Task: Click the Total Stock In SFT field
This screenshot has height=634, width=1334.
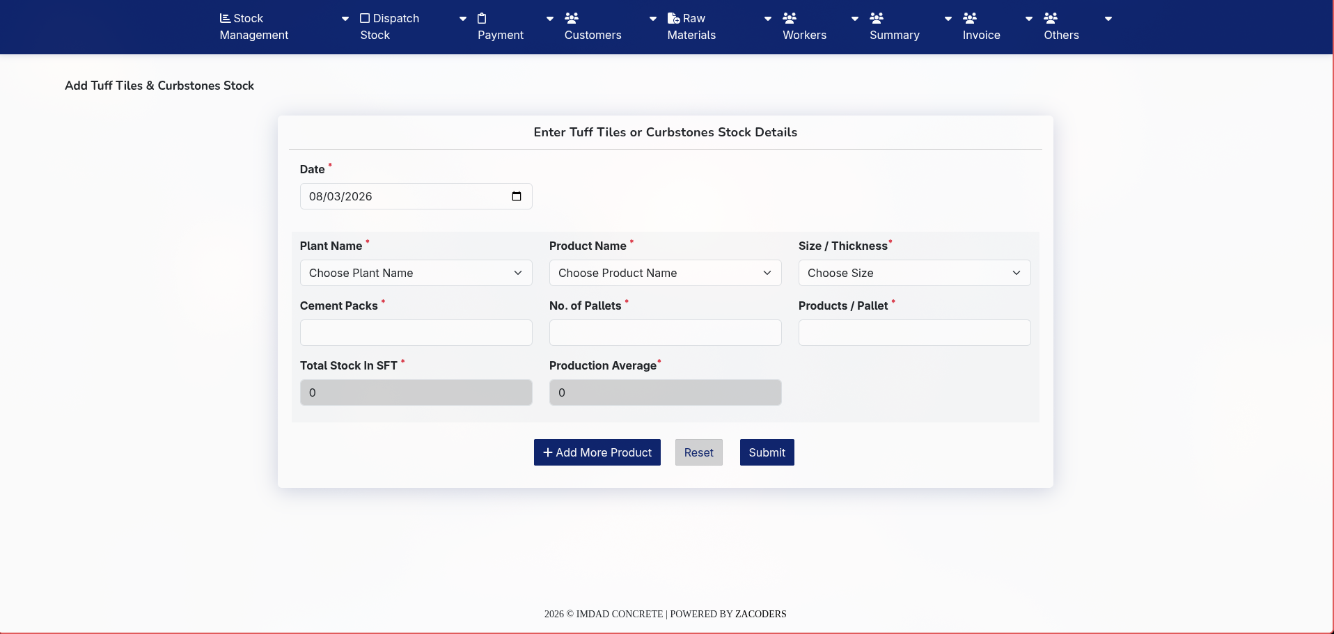Action: pyautogui.click(x=416, y=393)
